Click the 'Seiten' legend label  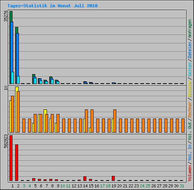pyautogui.click(x=190, y=70)
